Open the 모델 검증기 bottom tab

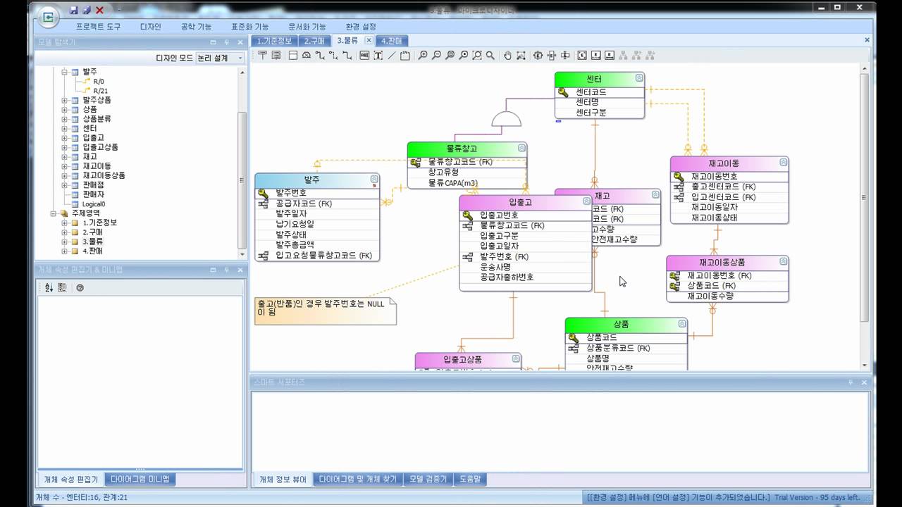point(428,479)
